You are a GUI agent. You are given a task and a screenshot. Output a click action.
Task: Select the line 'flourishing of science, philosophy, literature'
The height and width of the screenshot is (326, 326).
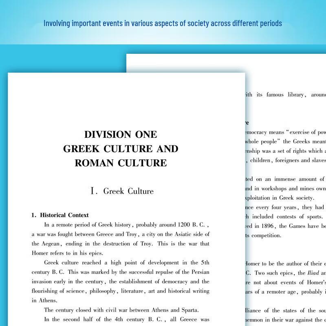tap(88, 291)
